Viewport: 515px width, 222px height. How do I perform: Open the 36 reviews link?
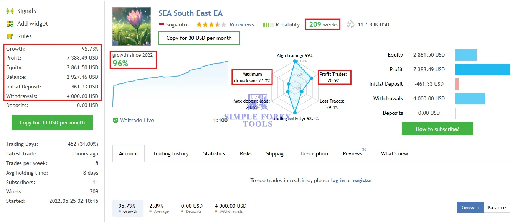(241, 24)
